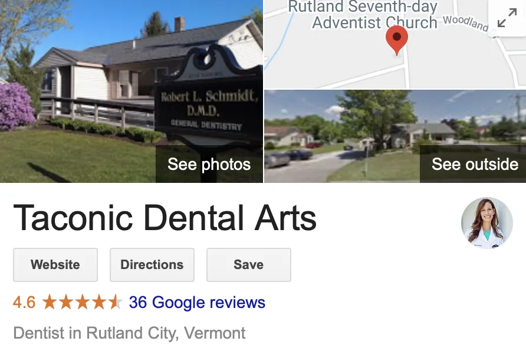Click the purple flowering bush in the photo
Screen dimensions: 526x354
pyautogui.click(x=16, y=106)
